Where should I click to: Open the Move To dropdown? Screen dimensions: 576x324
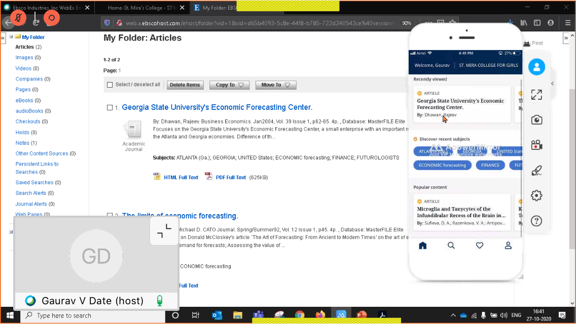tap(275, 85)
